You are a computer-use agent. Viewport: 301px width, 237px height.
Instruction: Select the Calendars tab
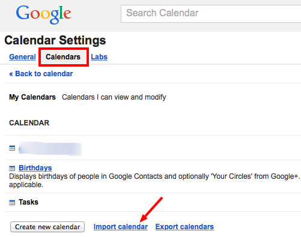point(63,57)
